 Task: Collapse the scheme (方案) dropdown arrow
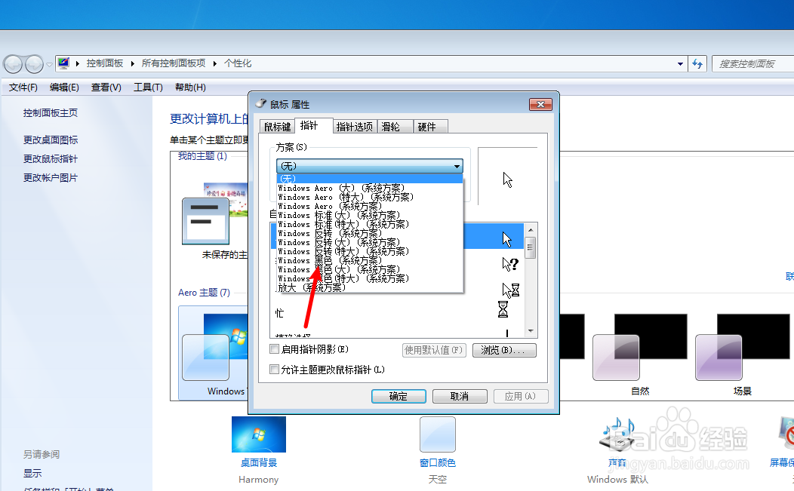(x=457, y=166)
